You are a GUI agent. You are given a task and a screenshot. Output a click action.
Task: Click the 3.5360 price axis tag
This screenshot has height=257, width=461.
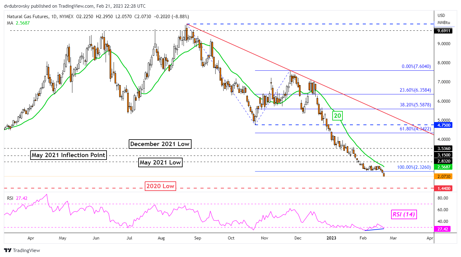click(443, 148)
